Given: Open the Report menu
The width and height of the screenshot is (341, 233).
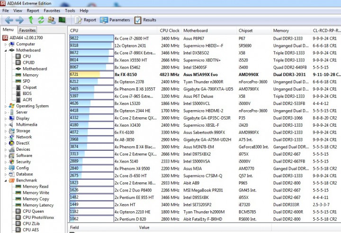Looking at the screenshot, I should coord(33,10).
